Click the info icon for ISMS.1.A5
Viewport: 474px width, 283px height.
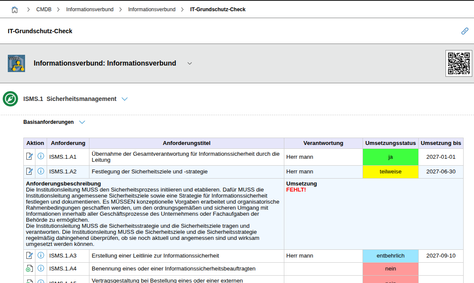tap(41, 281)
